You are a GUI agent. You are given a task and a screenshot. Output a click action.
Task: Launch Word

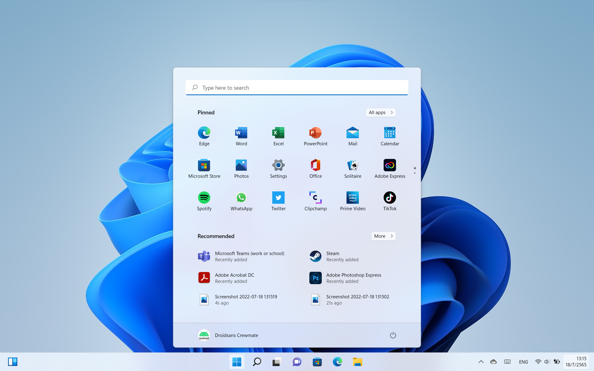coord(241,136)
